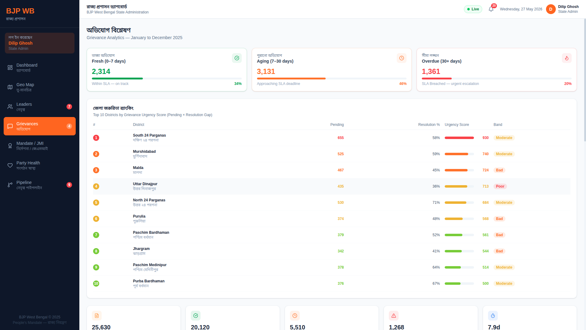586x330 pixels.
Task: Click the Dilip Ghosh avatar circle
Action: (x=551, y=9)
